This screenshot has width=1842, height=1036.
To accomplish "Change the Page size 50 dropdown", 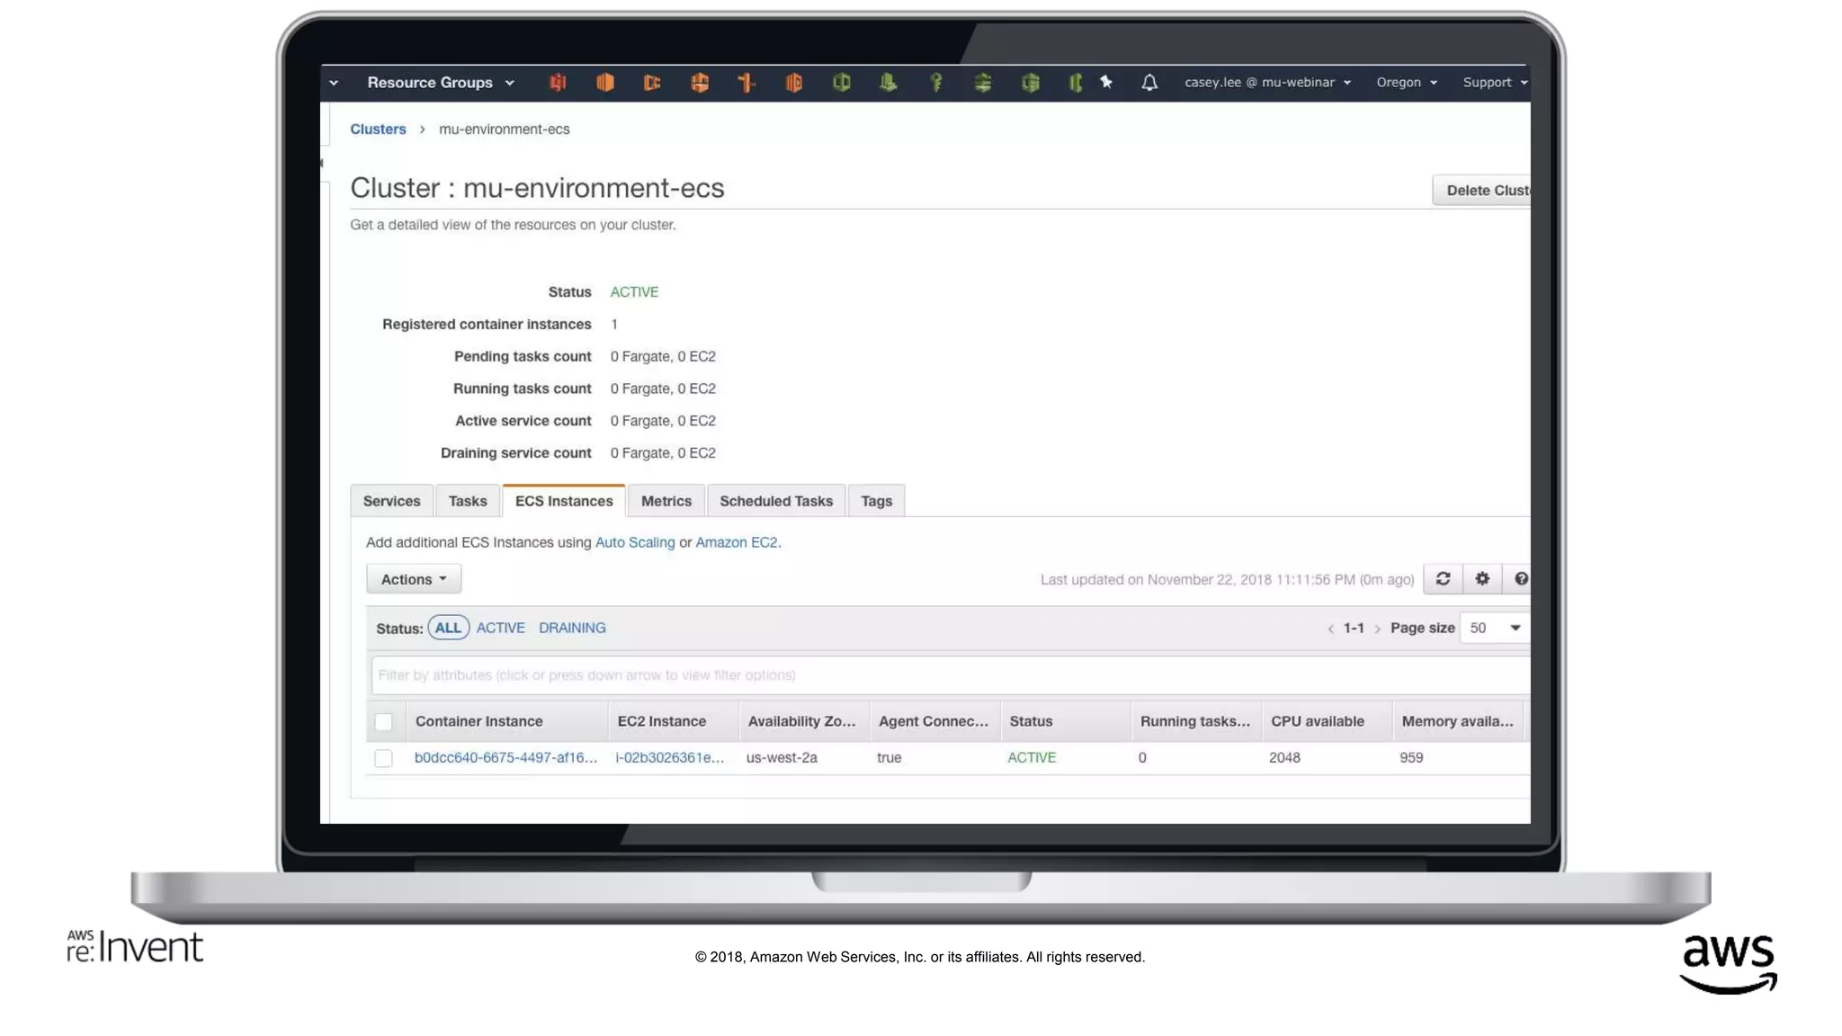I will (1495, 628).
